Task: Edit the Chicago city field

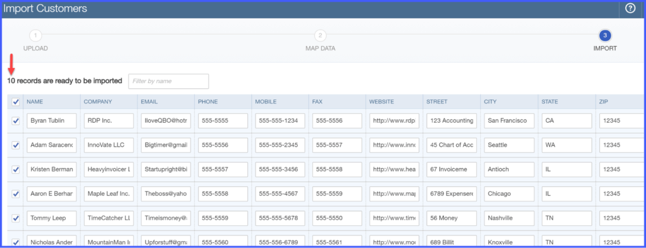Action: (509, 194)
